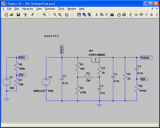Click resistor R2 33k value
The image size is (160, 128).
(x=88, y=81)
